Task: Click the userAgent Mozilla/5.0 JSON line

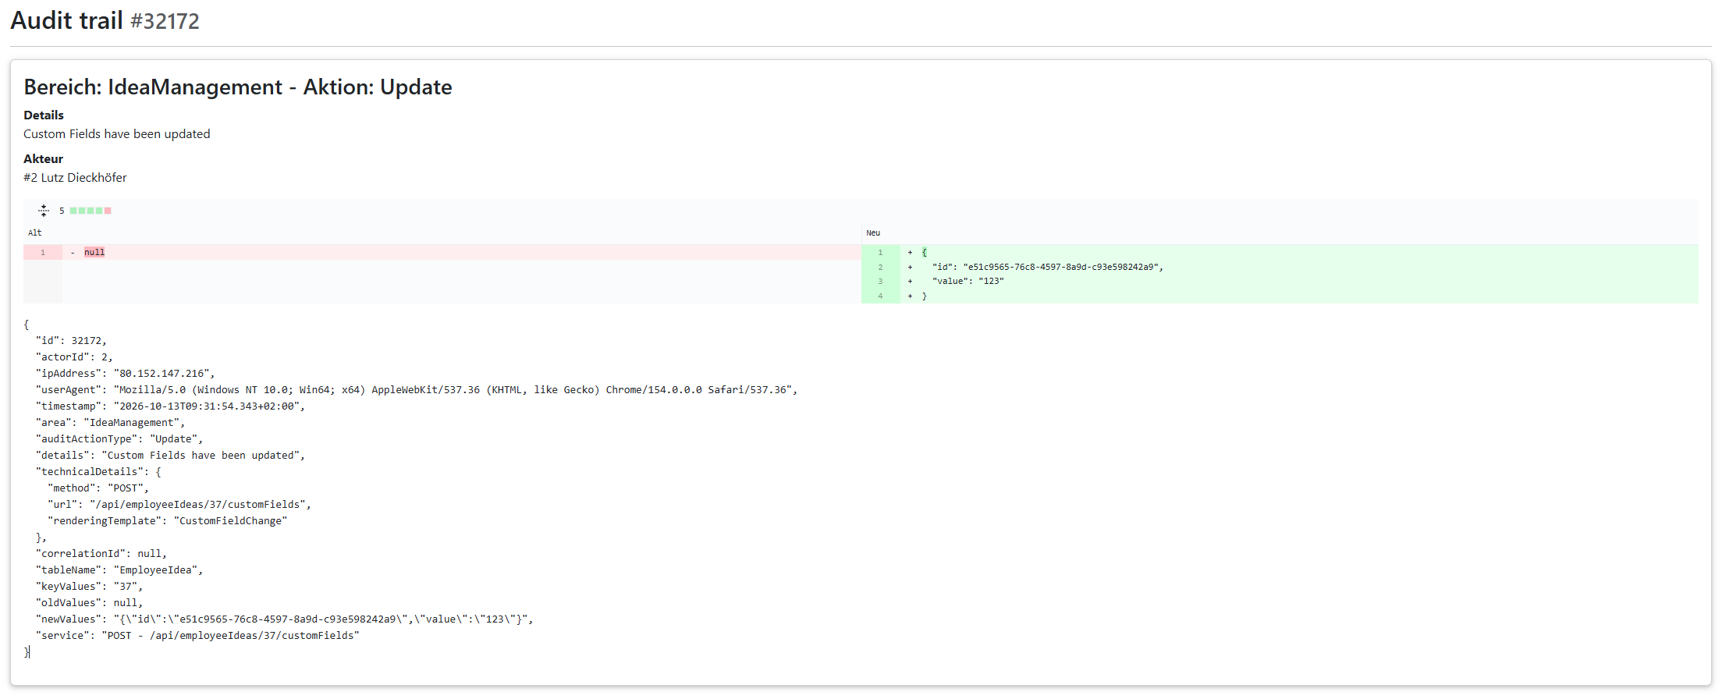Action: pos(417,390)
